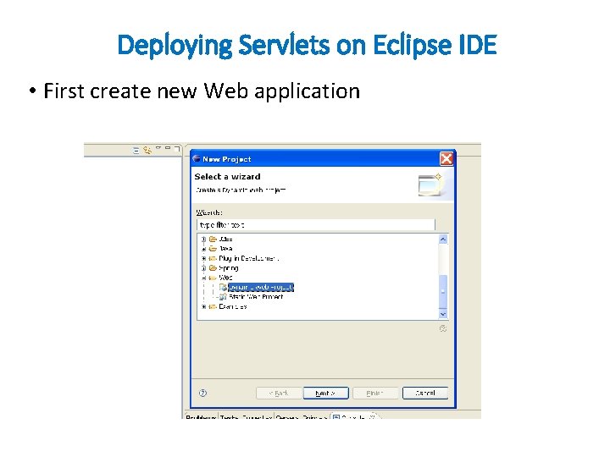Focus the type filter text field

pyautogui.click(x=315, y=225)
